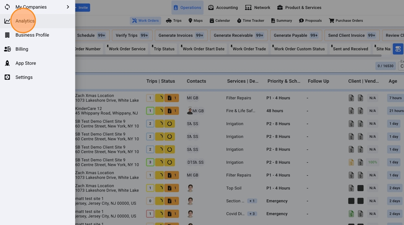The height and width of the screenshot is (225, 404).
Task: Click the Generate Payable button
Action: click(x=296, y=36)
